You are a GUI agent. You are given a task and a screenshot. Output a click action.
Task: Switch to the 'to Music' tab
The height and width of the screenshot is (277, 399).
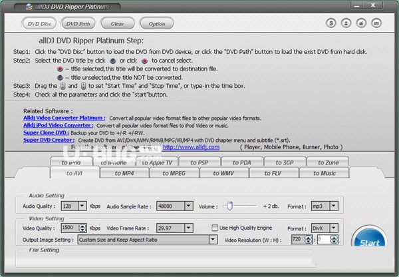pos(325,173)
